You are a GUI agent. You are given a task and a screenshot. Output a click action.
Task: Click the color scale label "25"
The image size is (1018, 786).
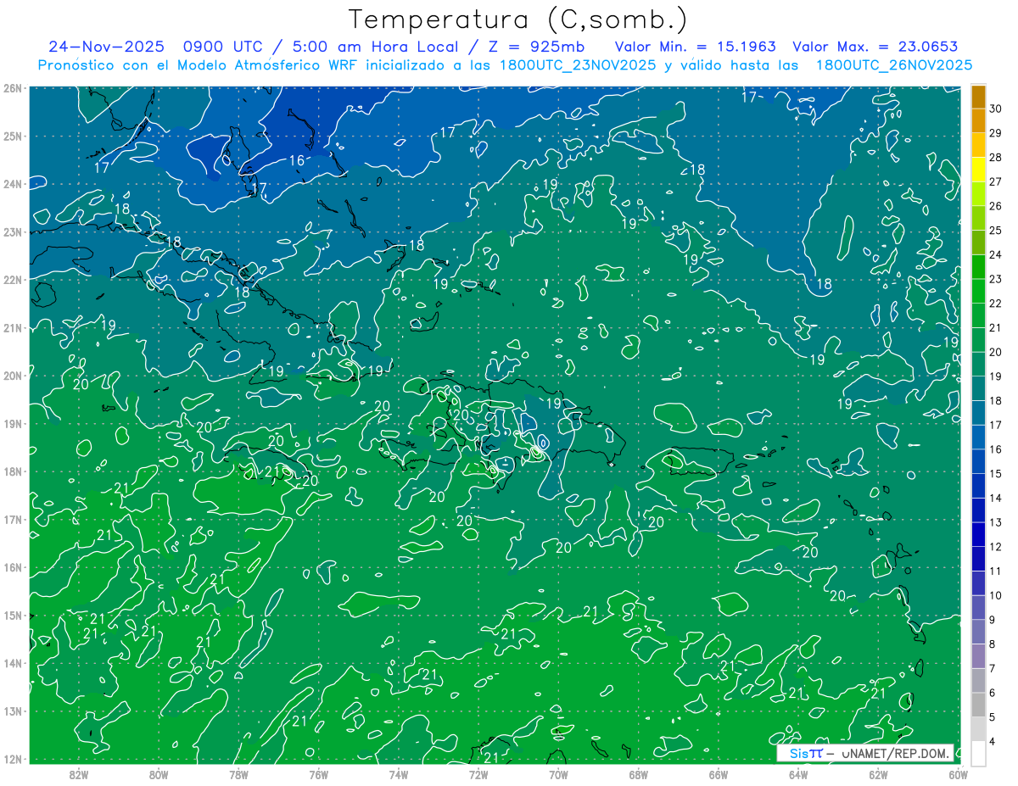995,231
